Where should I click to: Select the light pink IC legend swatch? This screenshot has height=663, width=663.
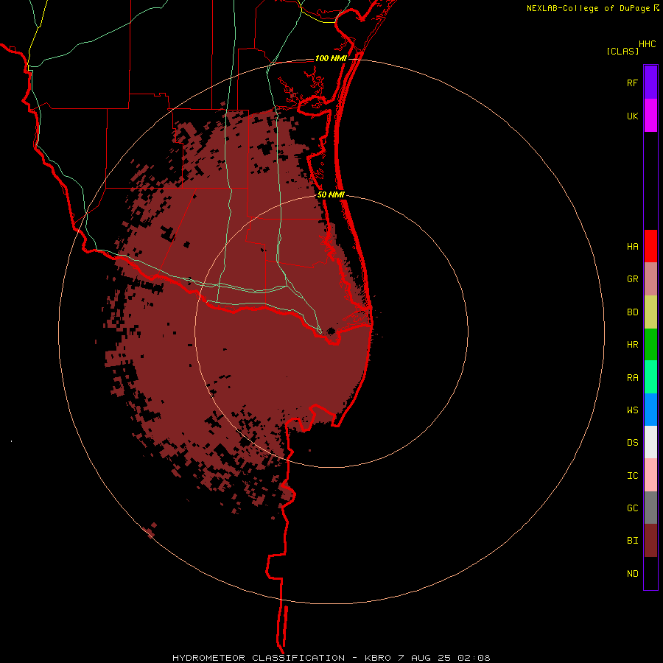coord(650,475)
